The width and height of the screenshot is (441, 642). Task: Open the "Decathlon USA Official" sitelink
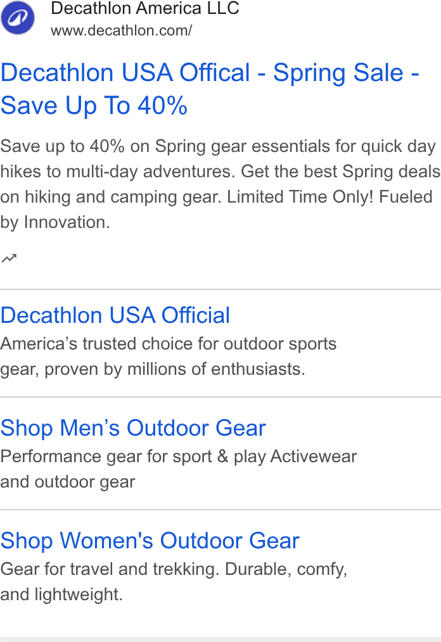pos(115,315)
